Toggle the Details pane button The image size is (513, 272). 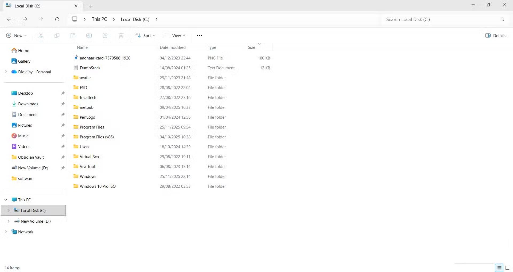495,35
